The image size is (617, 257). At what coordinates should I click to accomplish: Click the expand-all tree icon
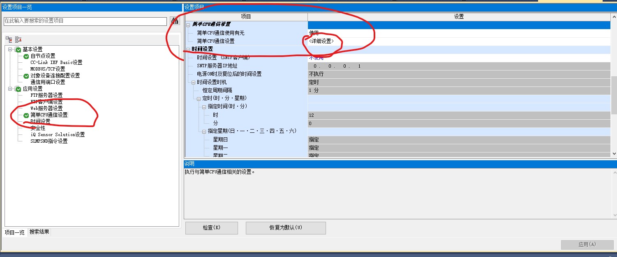9,39
